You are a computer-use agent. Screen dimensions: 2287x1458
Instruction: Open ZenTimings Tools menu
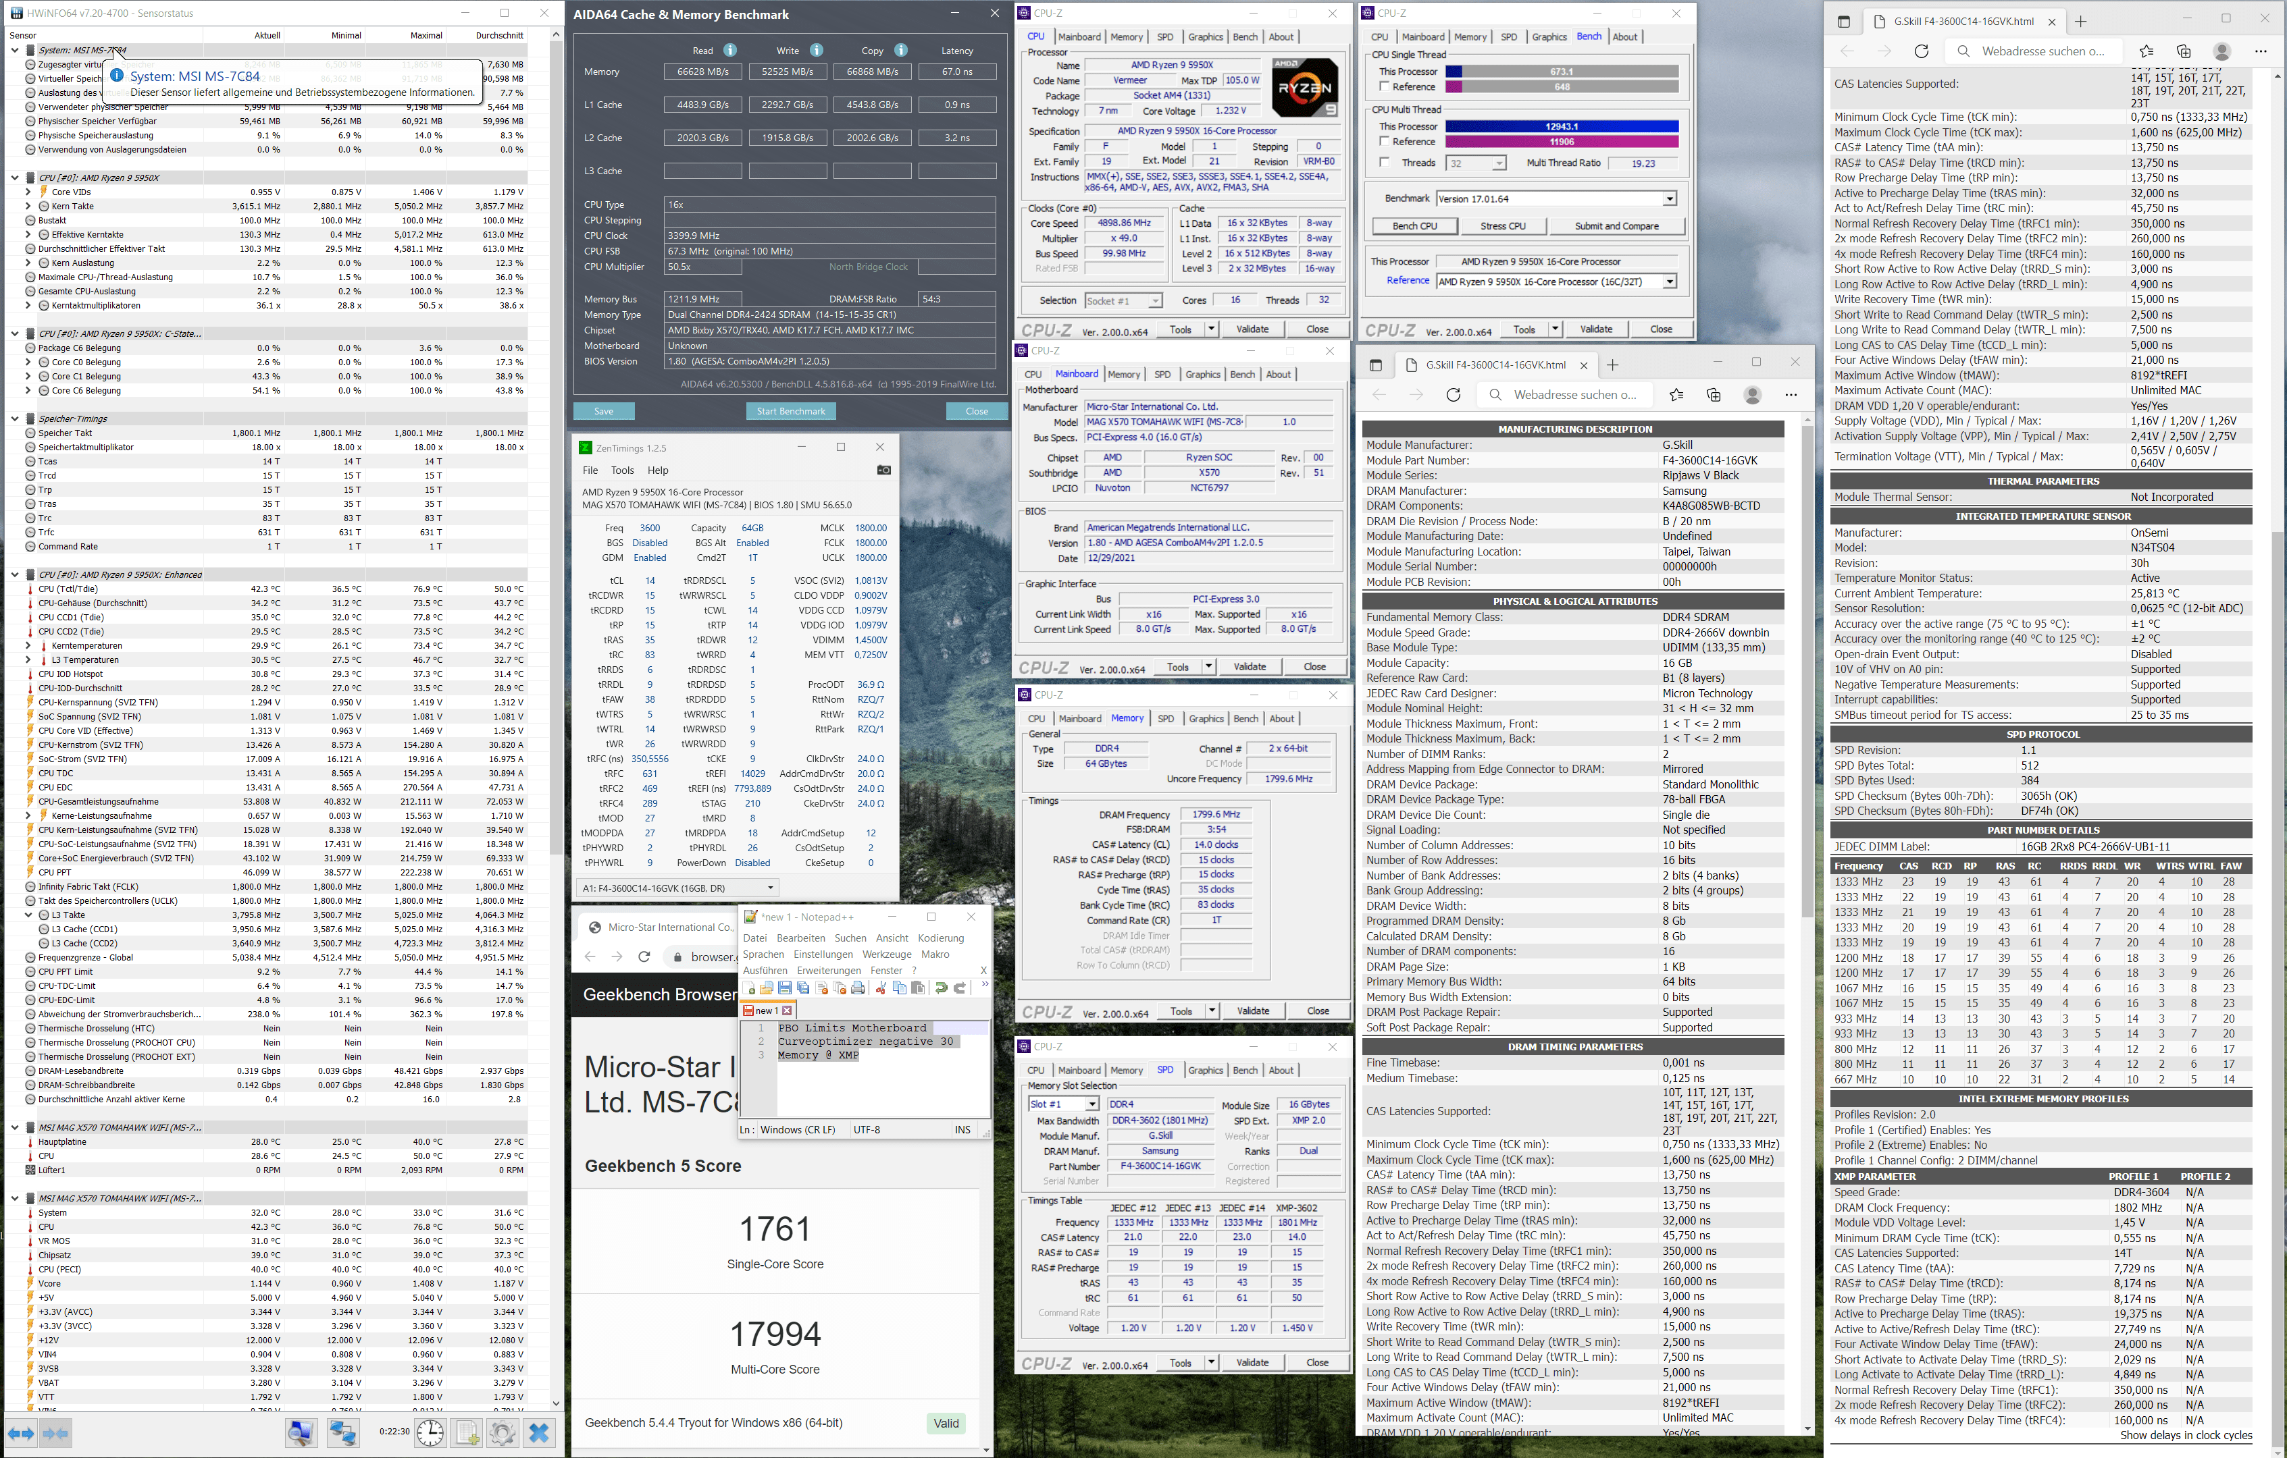622,470
